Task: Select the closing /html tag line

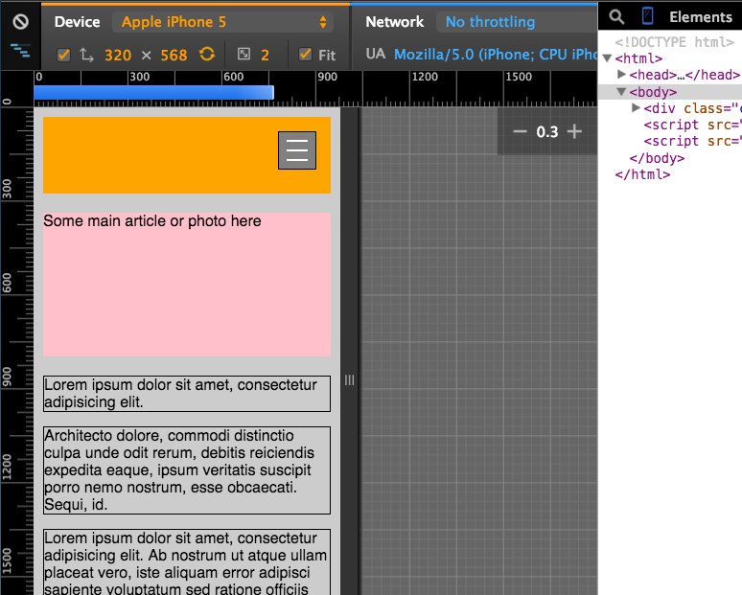Action: [x=642, y=174]
